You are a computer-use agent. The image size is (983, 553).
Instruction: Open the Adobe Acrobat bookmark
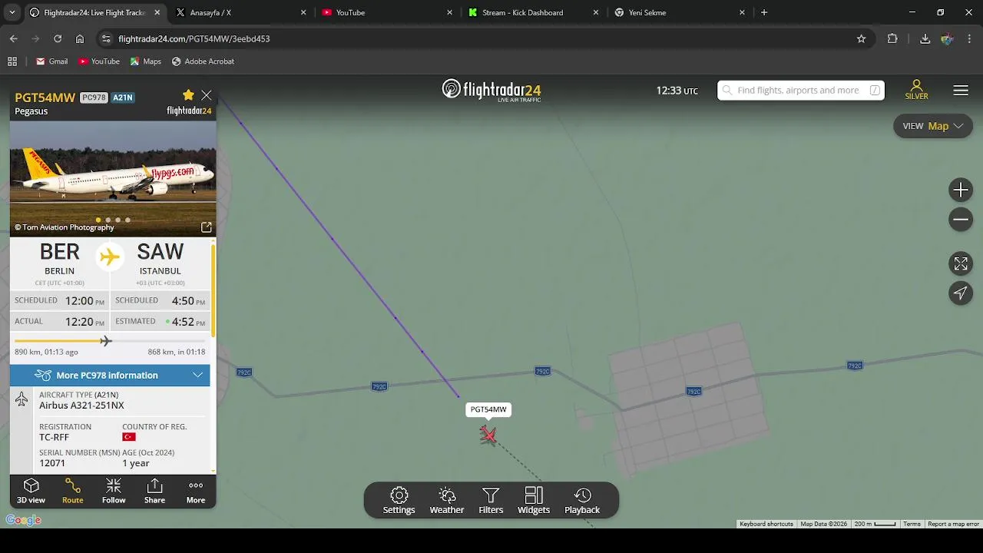tap(203, 61)
